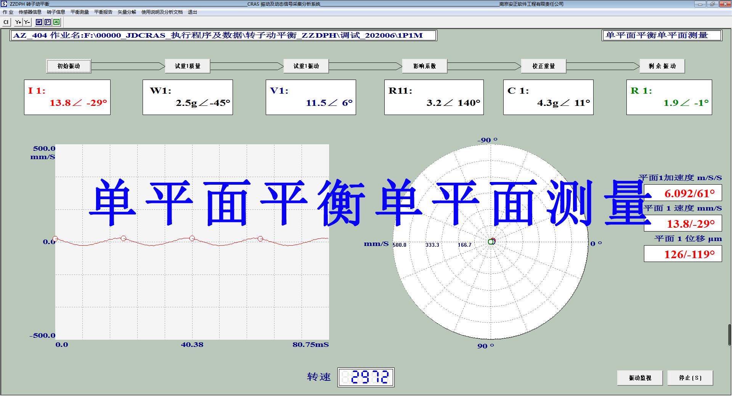Click the C 1 correction weight box

click(x=548, y=97)
